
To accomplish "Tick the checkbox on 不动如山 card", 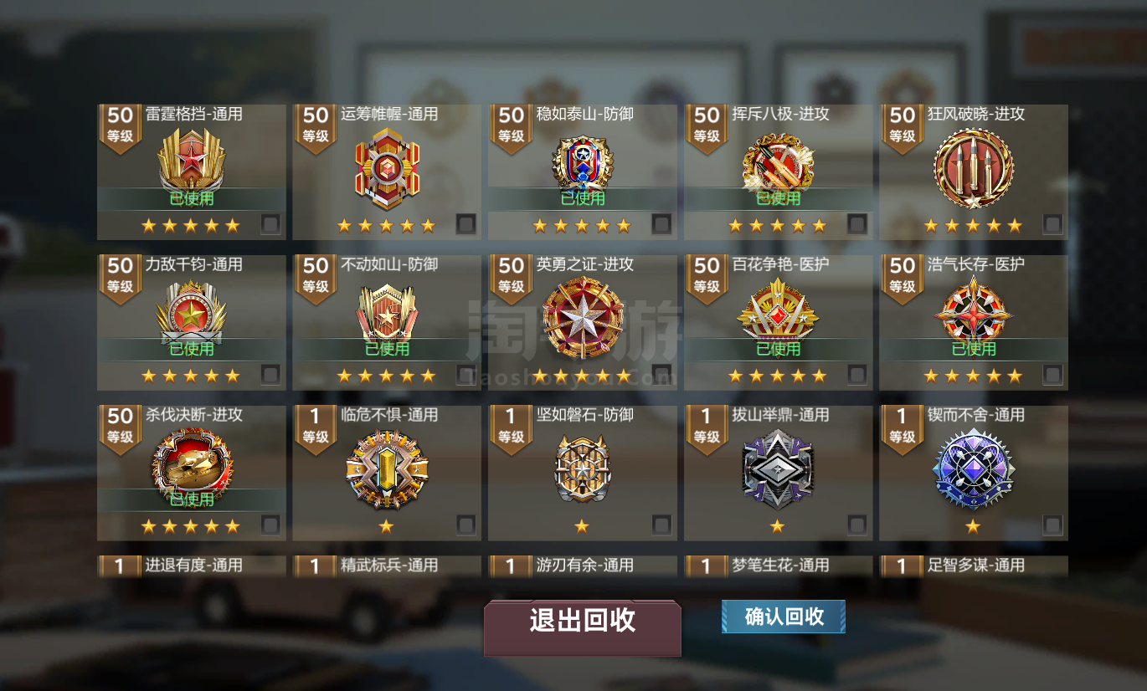I will 465,375.
